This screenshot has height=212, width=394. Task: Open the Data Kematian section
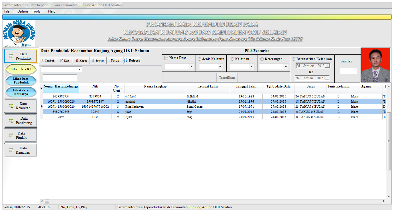click(21, 150)
